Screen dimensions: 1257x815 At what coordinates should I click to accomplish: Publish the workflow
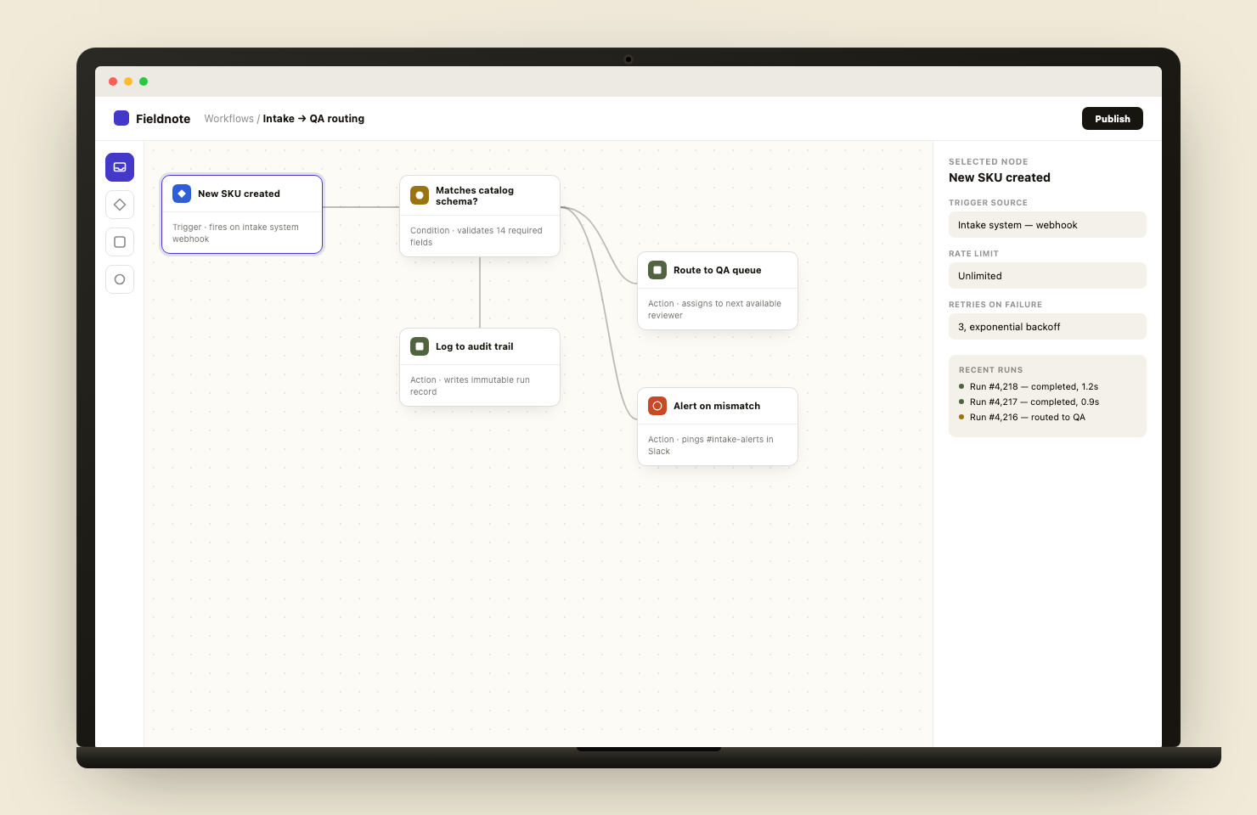tap(1113, 119)
